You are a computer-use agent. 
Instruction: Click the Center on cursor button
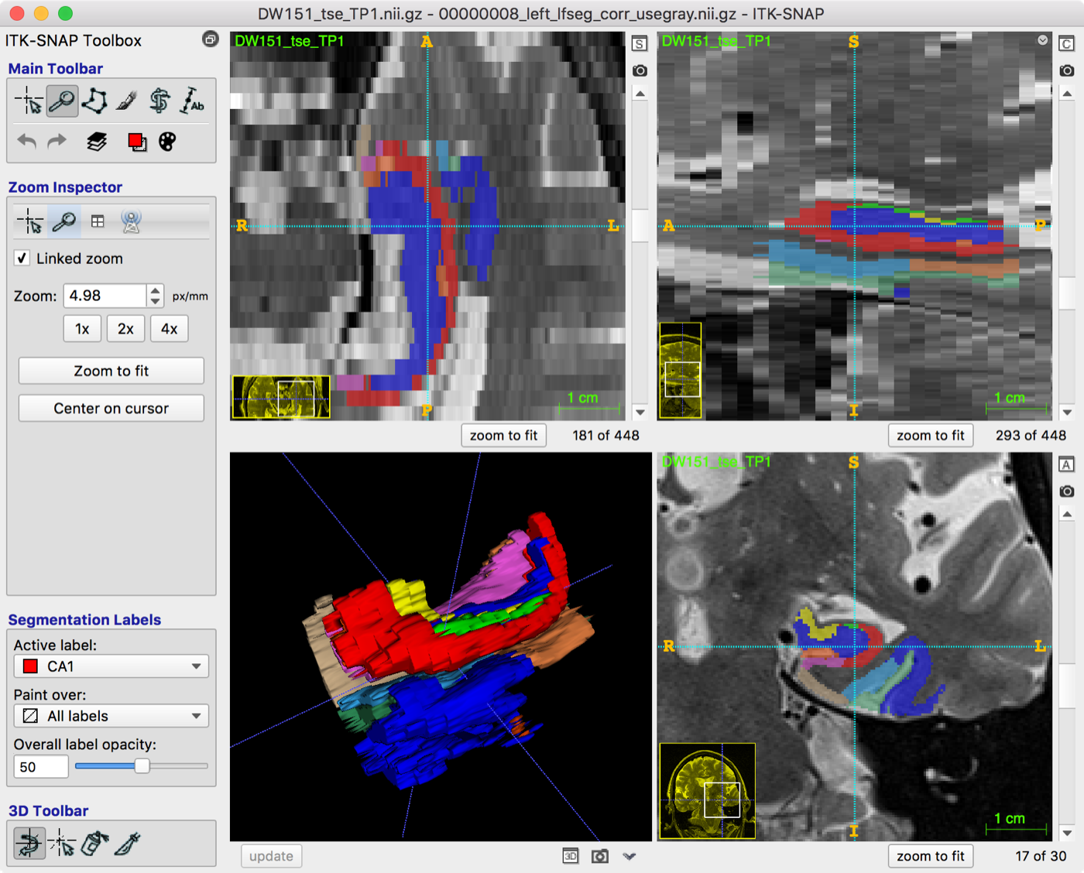(x=111, y=408)
